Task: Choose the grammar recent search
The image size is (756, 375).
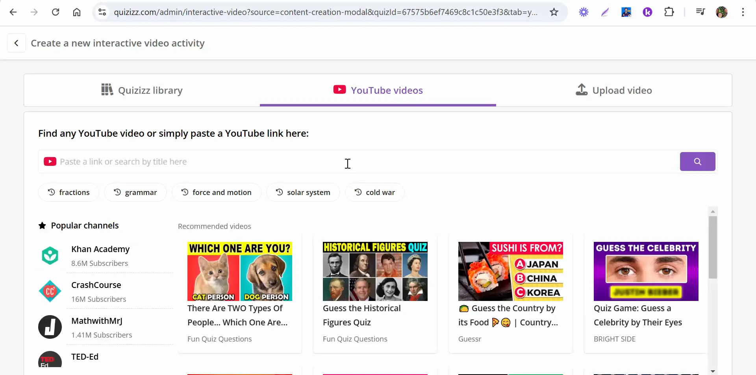Action: click(x=135, y=192)
